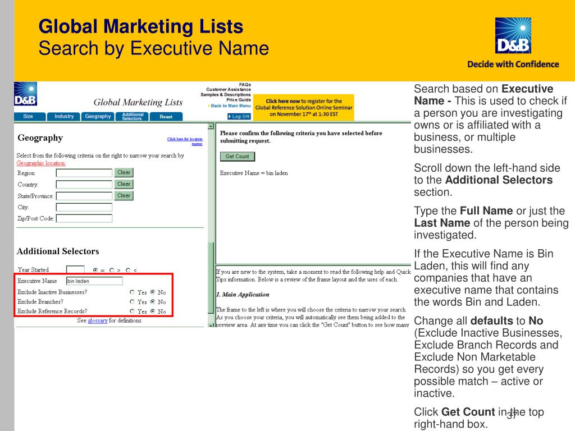This screenshot has height=431, width=575.
Task: Open the FAQs link
Action: 245,85
